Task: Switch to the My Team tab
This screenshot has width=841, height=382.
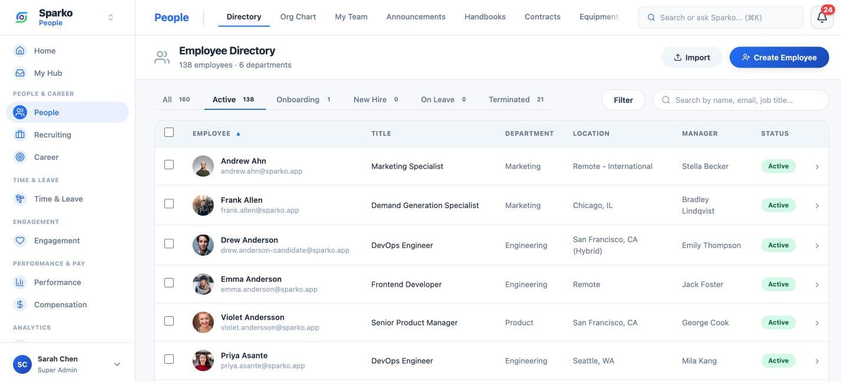Action: 351,16
